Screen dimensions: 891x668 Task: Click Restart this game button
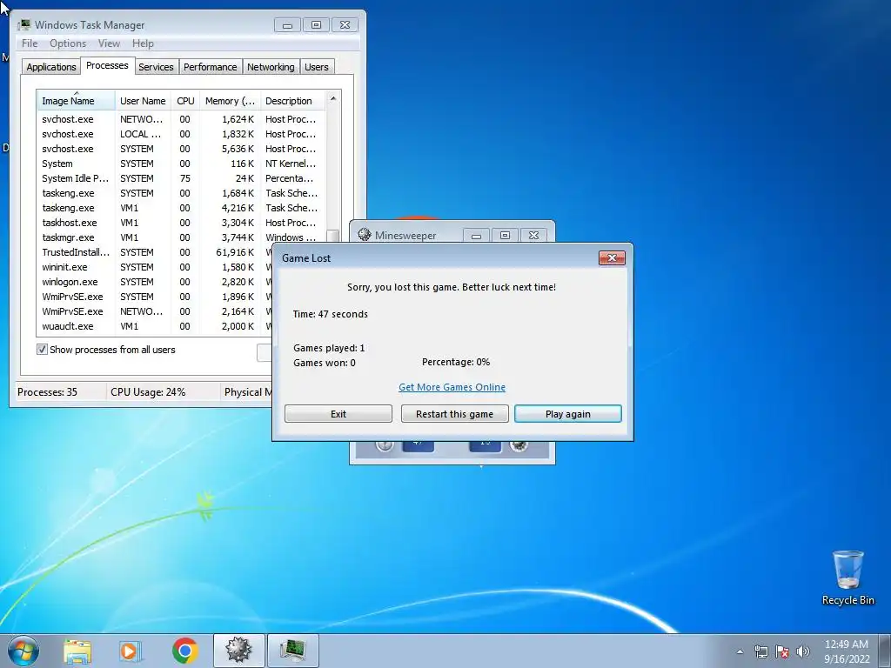454,414
